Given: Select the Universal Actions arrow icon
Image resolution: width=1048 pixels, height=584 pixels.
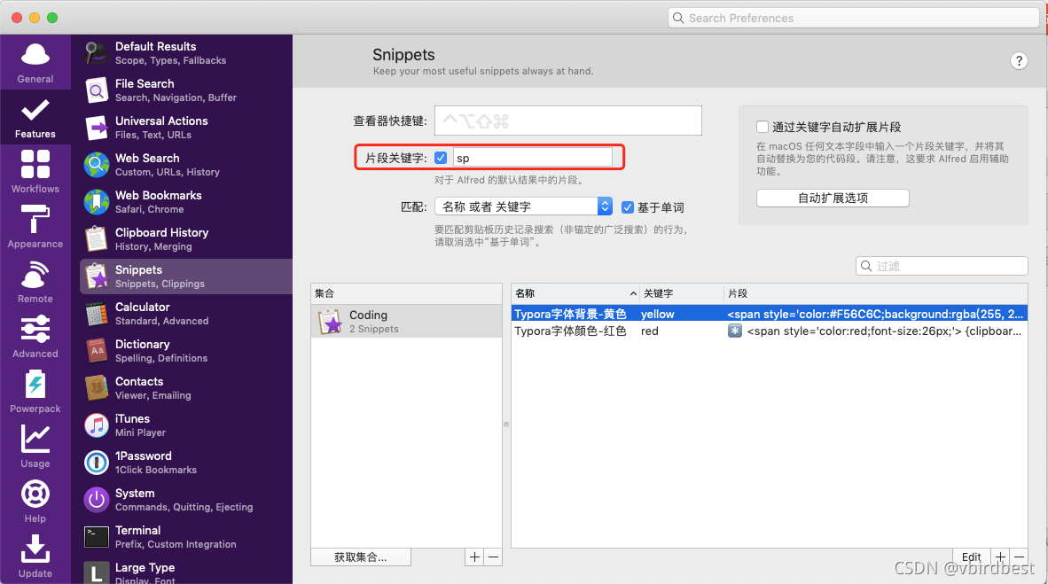Looking at the screenshot, I should (97, 127).
